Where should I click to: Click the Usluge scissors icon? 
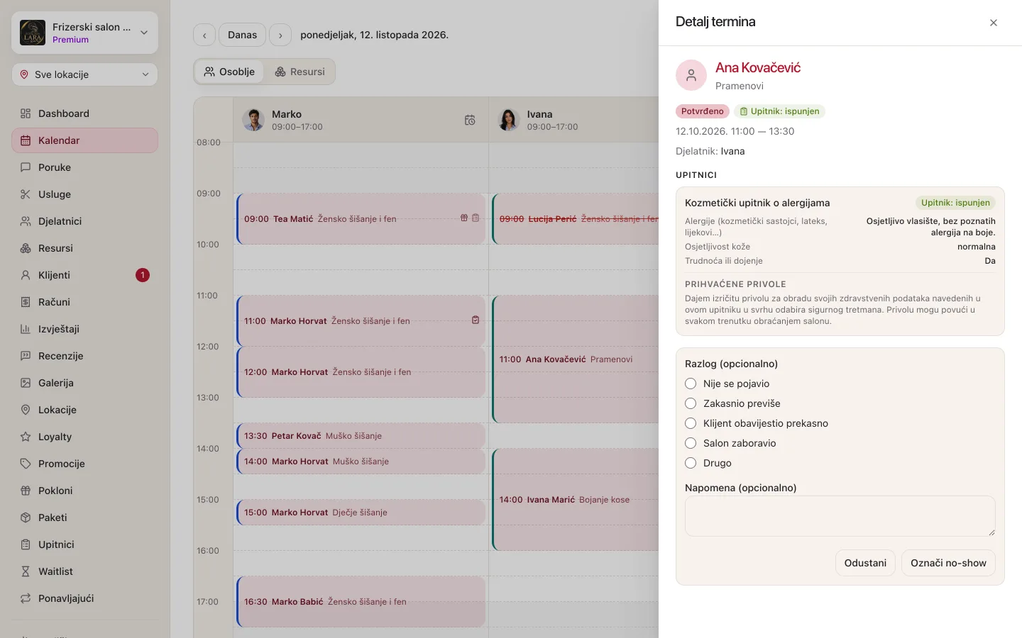click(x=26, y=194)
